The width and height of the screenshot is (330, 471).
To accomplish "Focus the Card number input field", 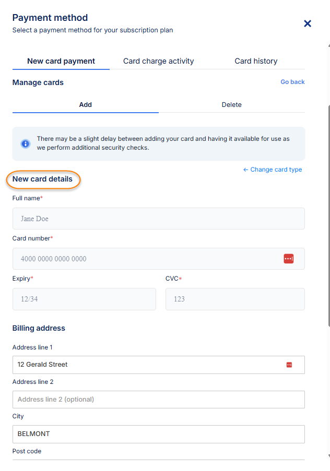I will [x=159, y=259].
